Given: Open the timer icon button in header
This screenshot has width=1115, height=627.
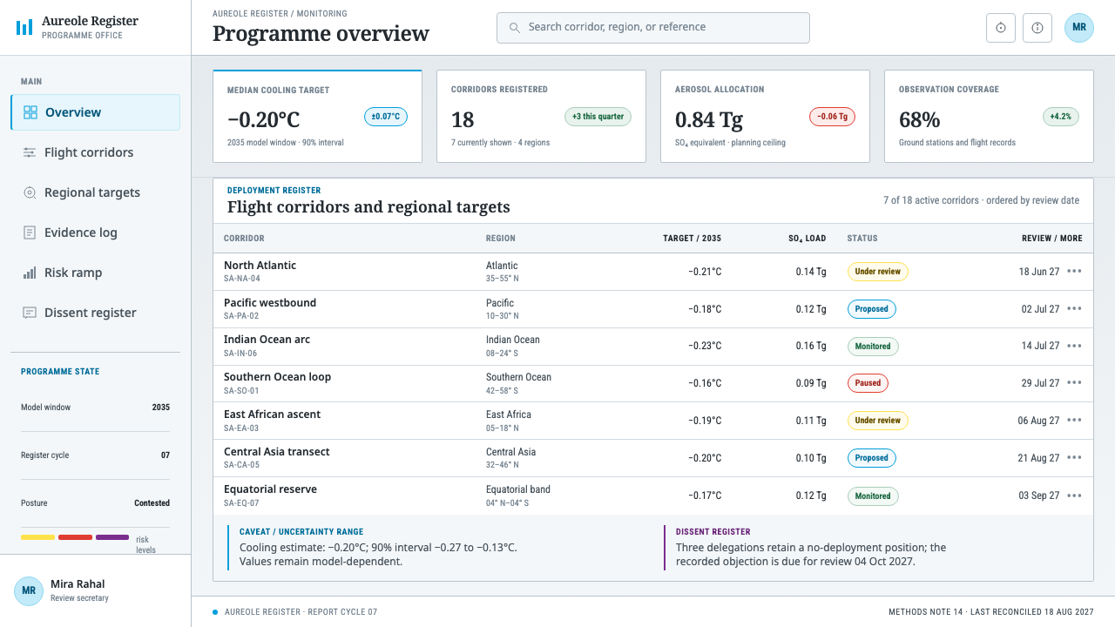Looking at the screenshot, I should coord(1001,27).
